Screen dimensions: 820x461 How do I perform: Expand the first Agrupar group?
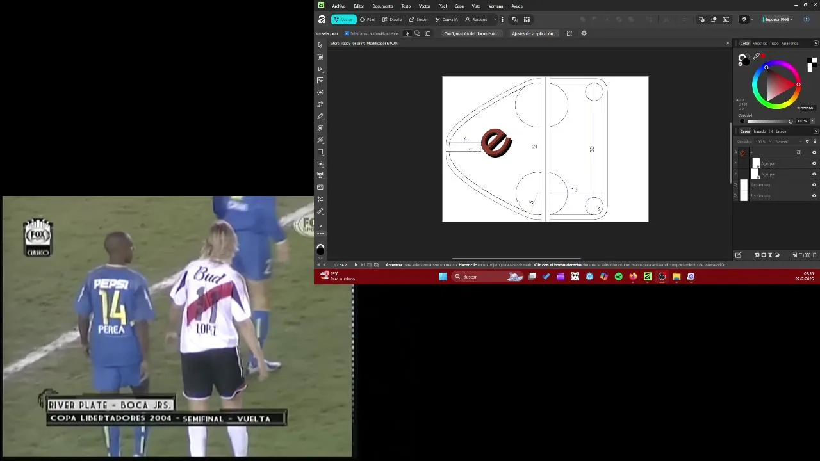735,163
